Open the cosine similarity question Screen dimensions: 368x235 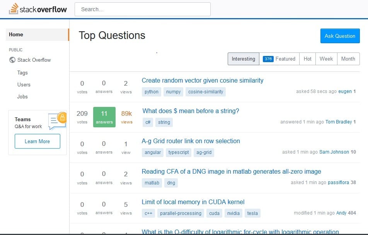coord(203,80)
